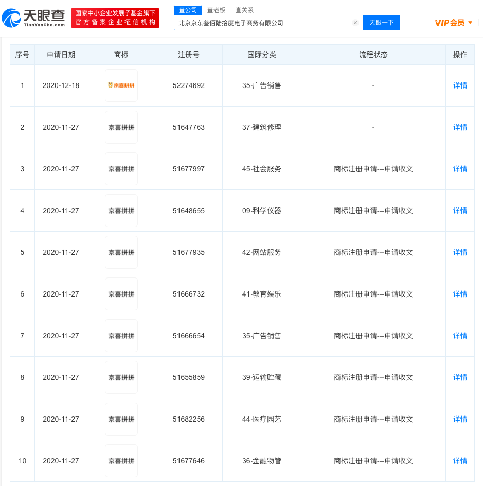Select the 查公司 tab

click(x=188, y=10)
